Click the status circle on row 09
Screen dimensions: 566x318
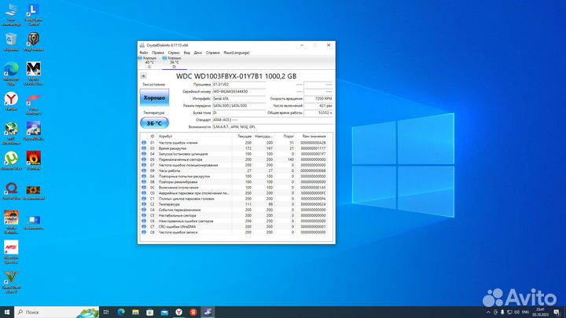pyautogui.click(x=144, y=170)
